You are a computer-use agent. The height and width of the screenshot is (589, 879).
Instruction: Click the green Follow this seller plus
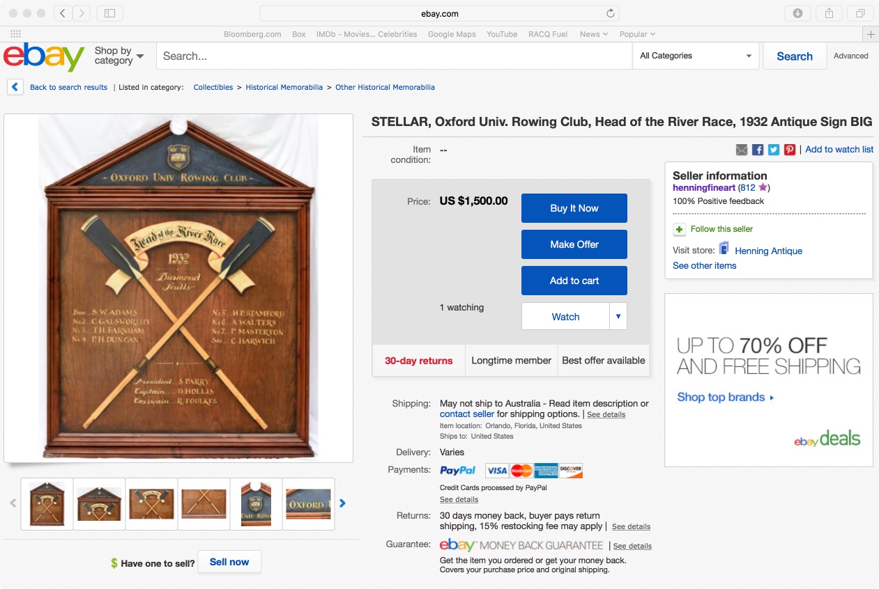coord(679,229)
